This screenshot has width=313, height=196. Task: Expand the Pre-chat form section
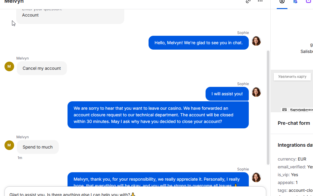coord(294,123)
